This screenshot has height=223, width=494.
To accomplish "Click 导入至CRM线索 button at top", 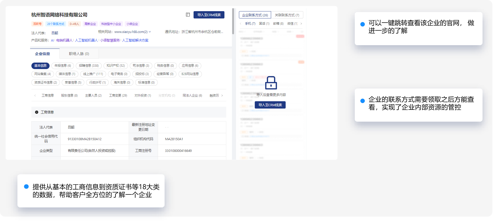I will pyautogui.click(x=209, y=15).
